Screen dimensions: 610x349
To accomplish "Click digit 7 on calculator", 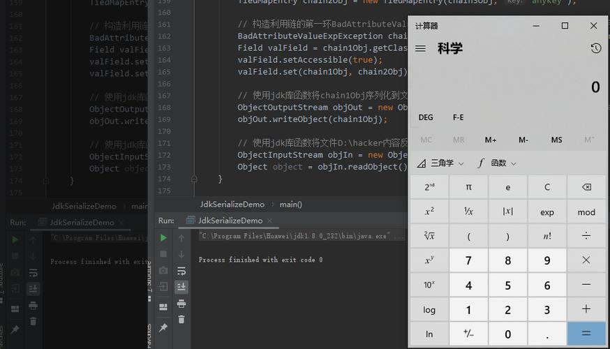I will pyautogui.click(x=468, y=260).
